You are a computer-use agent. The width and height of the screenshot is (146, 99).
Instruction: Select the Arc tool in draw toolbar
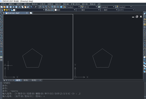pyautogui.click(x=1, y=27)
